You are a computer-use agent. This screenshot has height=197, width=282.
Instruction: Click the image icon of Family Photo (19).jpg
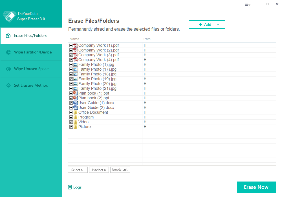tap(76, 79)
